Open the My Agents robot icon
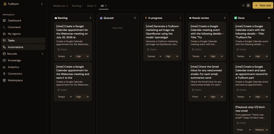 click(x=4, y=34)
